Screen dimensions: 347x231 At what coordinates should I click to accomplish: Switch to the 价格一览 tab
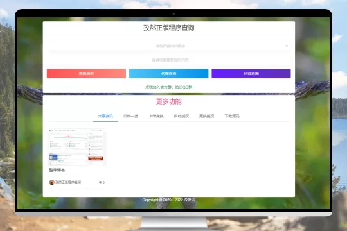click(x=130, y=116)
